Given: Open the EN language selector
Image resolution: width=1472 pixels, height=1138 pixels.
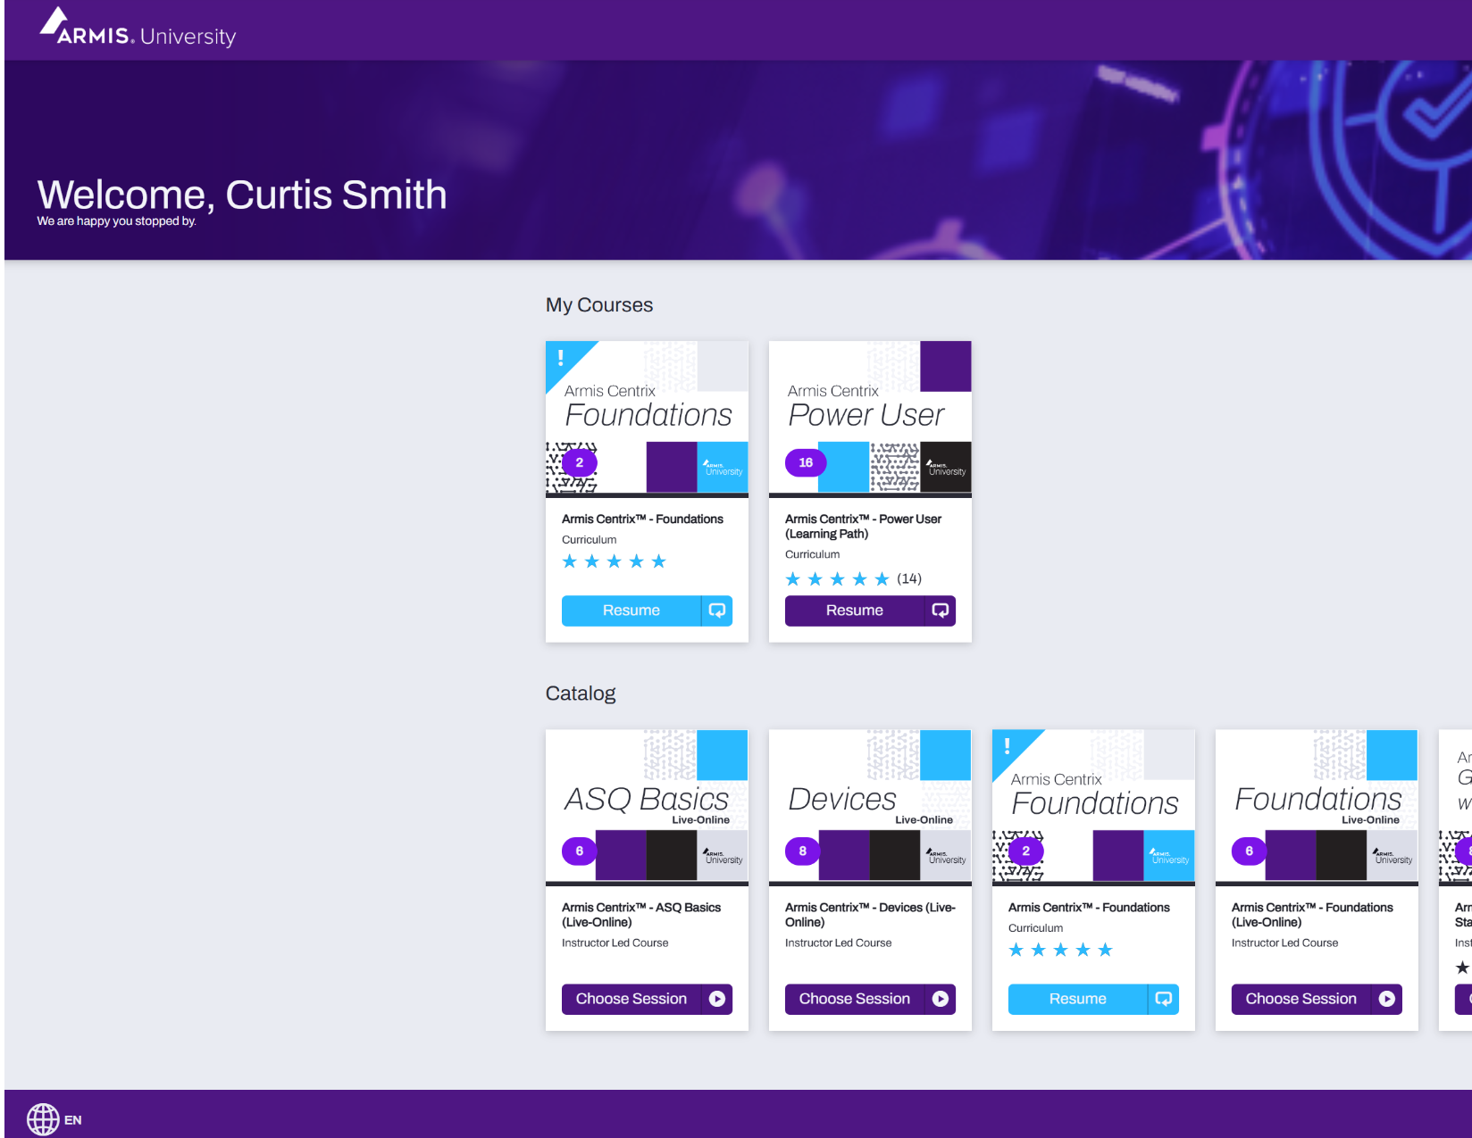Looking at the screenshot, I should coord(73,1120).
